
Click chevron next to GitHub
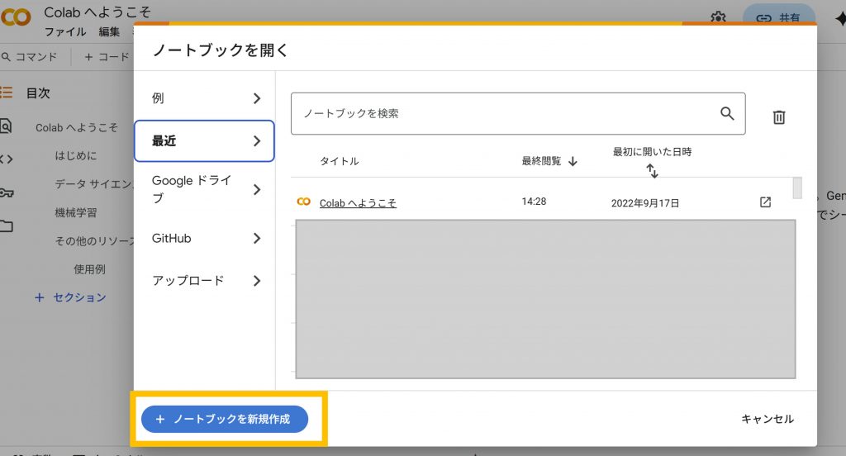pos(257,238)
